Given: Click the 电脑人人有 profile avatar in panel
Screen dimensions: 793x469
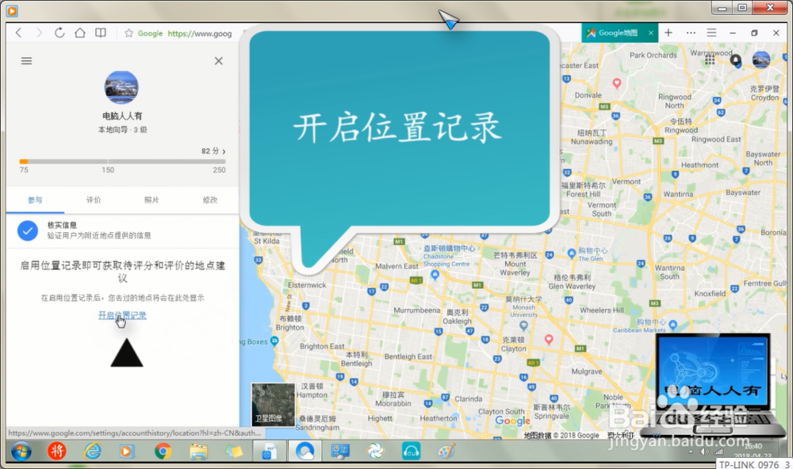Looking at the screenshot, I should (121, 87).
